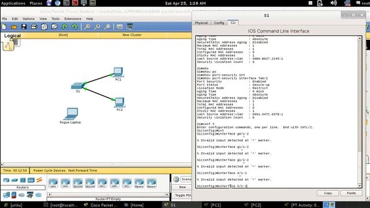The width and height of the screenshot is (370, 208).
Task: Open the Edit menu
Action: tap(15, 18)
